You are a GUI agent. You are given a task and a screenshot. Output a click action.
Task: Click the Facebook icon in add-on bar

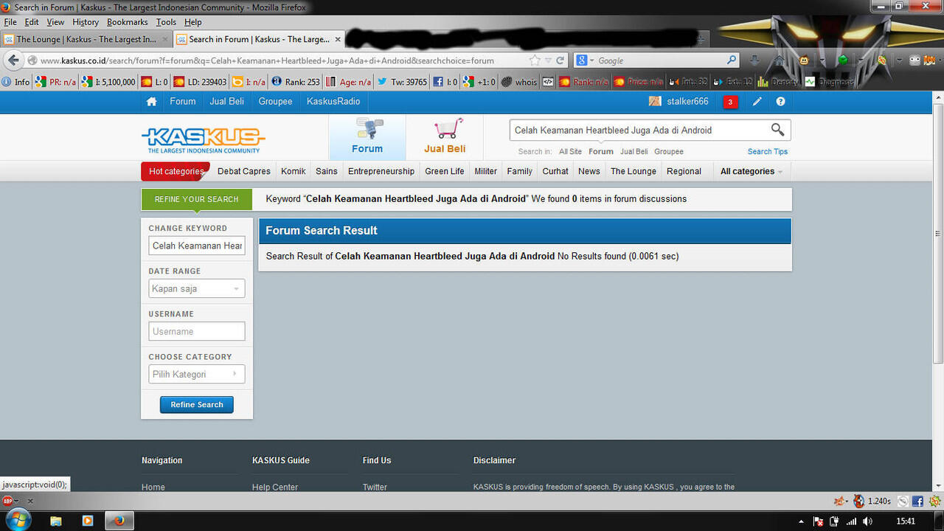coord(917,502)
